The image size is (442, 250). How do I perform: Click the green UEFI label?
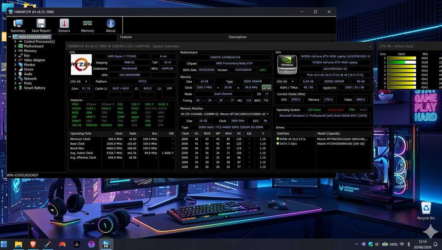point(263,70)
